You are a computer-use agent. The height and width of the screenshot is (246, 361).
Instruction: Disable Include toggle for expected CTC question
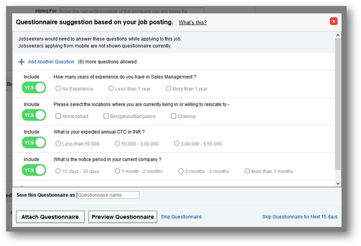[34, 142]
